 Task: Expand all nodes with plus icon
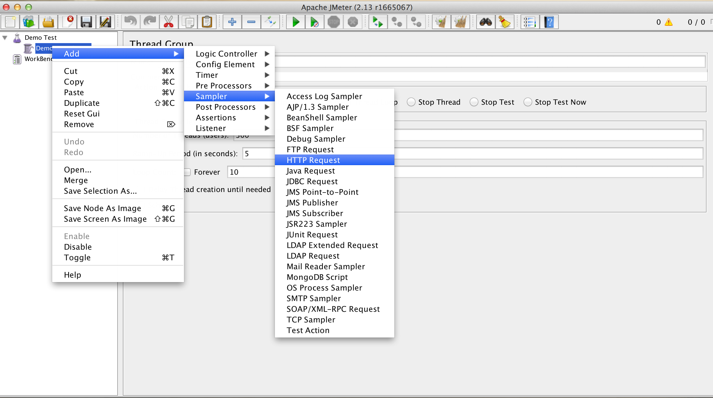232,22
